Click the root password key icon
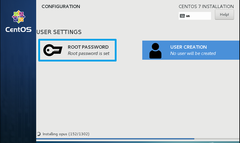 coord(53,50)
